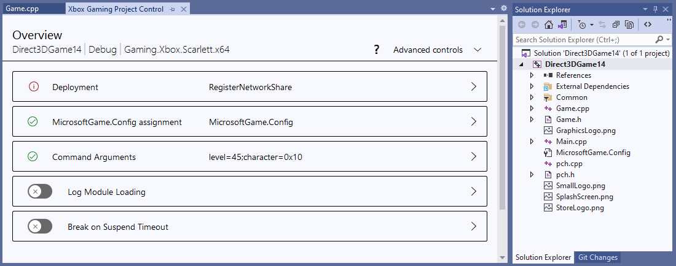Open the Deployment row chevron
This screenshot has width=676, height=266.
(474, 86)
